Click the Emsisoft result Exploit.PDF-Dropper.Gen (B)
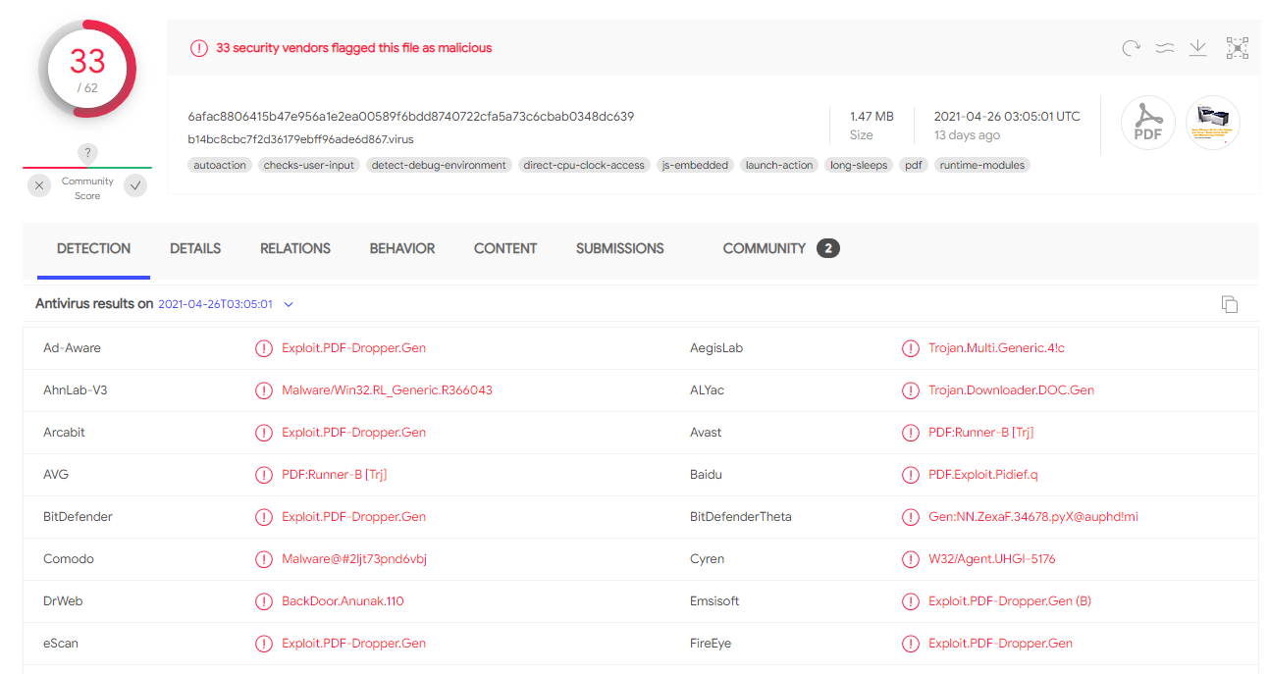 [1010, 601]
